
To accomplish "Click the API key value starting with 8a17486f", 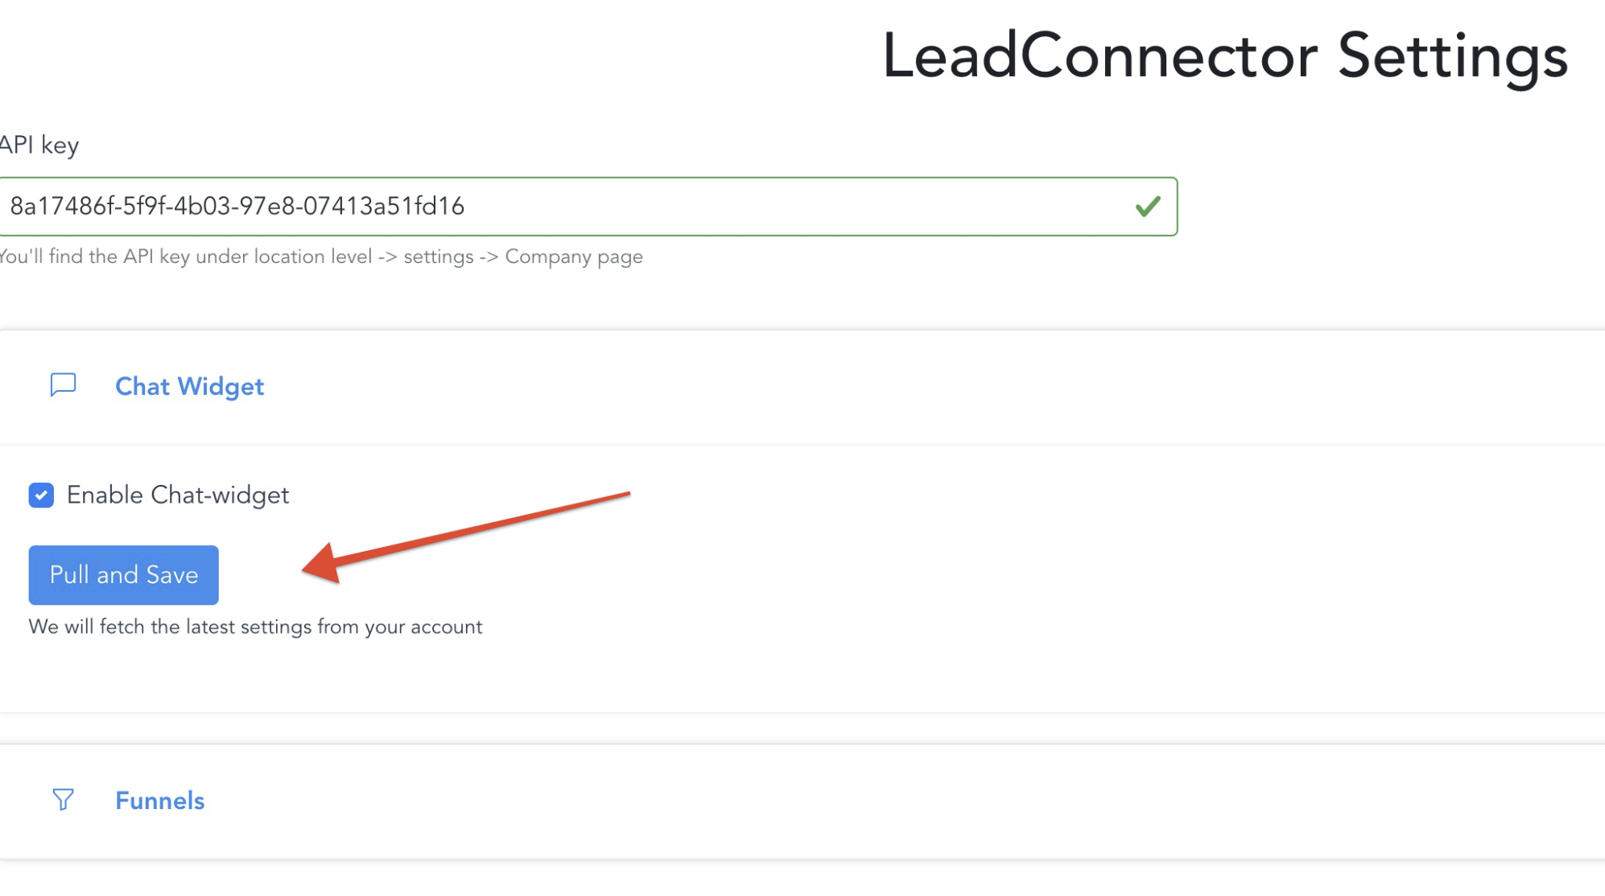I will (237, 207).
